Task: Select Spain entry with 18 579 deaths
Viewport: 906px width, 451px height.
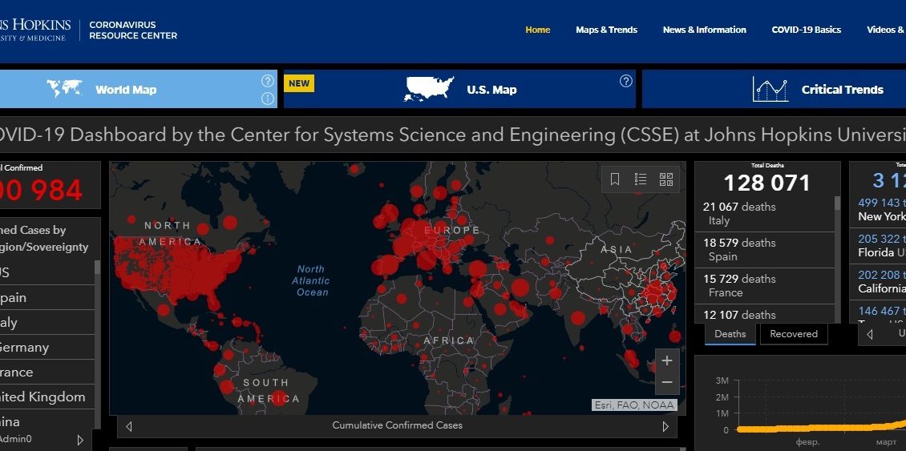Action: pos(764,249)
